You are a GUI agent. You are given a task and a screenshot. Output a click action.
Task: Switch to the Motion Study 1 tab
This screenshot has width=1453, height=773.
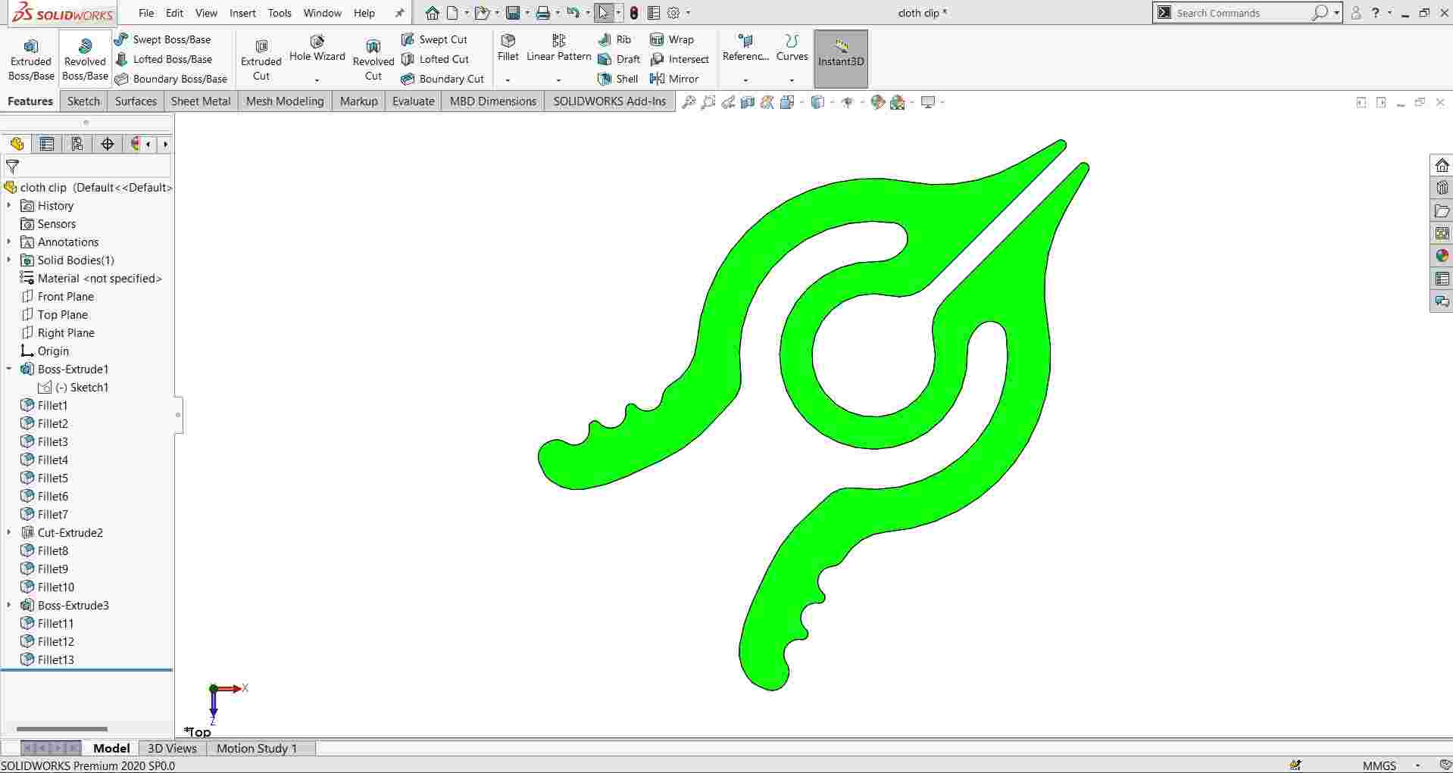pyautogui.click(x=257, y=748)
